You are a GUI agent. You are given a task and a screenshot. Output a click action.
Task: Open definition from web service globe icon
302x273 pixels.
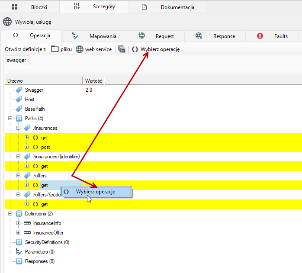pos(79,49)
